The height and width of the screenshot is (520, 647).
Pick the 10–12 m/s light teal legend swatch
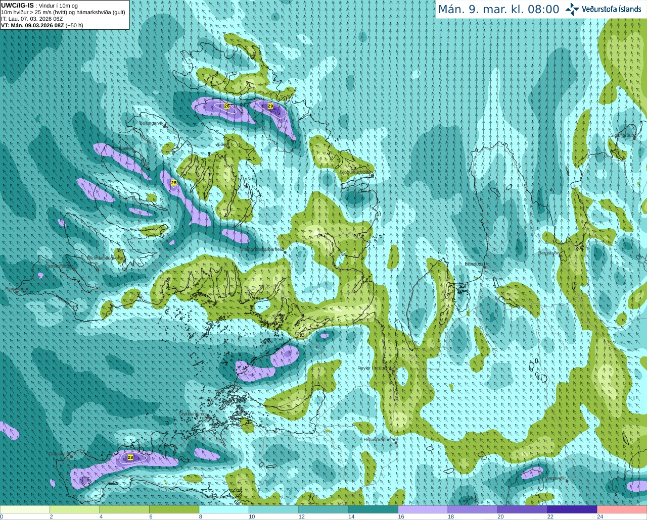tap(273, 509)
